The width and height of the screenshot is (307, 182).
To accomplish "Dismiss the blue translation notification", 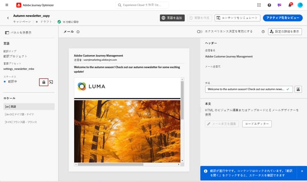I will coord(302,171).
